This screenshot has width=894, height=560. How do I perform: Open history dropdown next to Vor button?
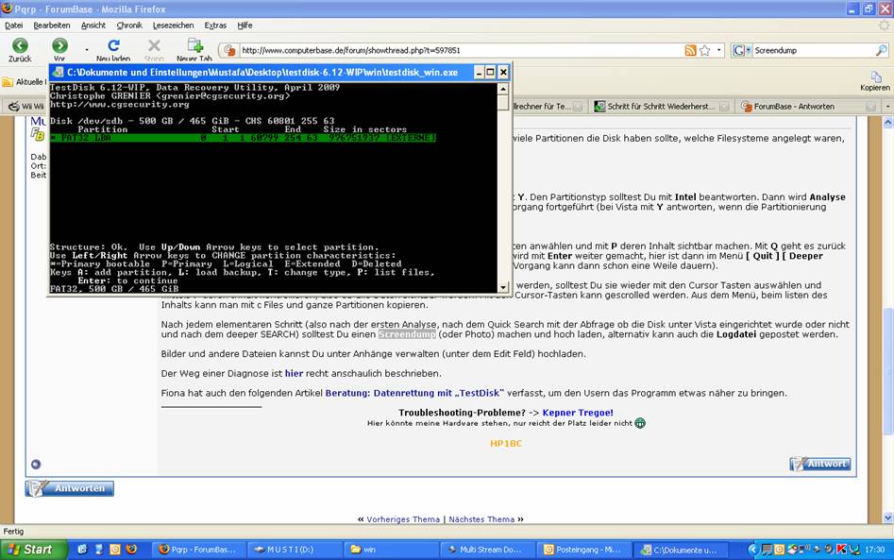(x=87, y=50)
